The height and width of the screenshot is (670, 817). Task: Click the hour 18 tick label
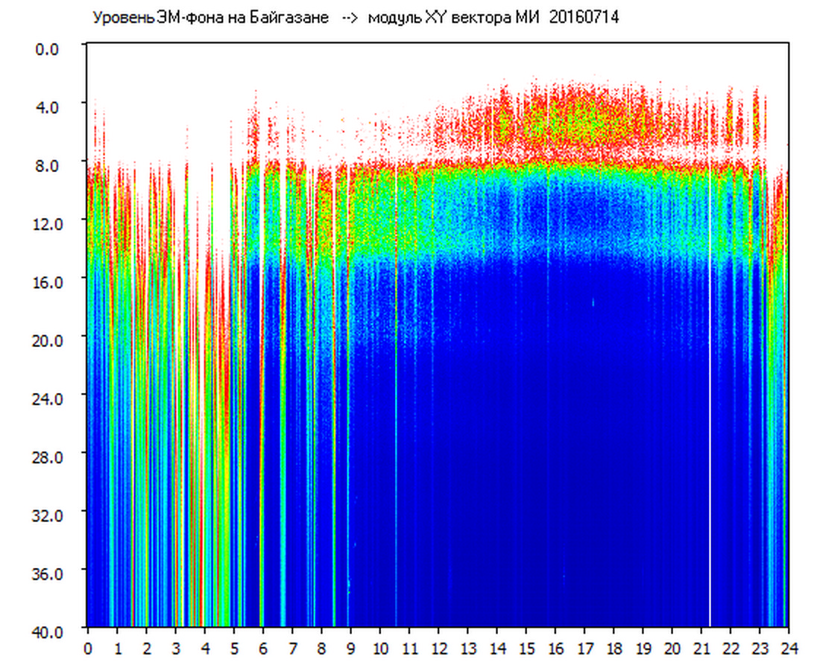pyautogui.click(x=613, y=648)
